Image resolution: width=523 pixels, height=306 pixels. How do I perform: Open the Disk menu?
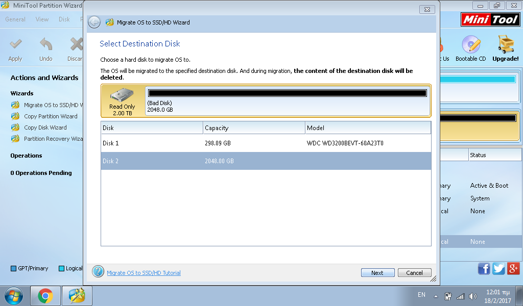point(64,19)
